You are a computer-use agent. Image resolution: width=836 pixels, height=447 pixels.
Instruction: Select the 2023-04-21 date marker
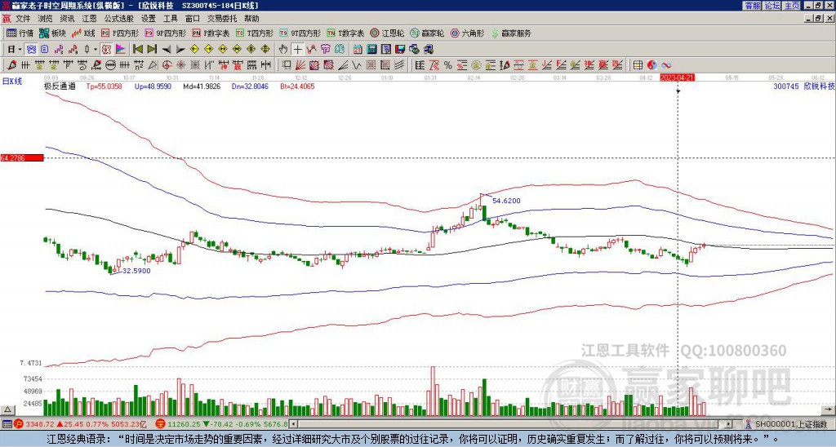click(677, 77)
